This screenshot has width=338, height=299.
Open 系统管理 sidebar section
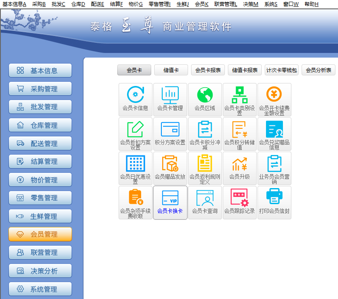[x=40, y=289]
